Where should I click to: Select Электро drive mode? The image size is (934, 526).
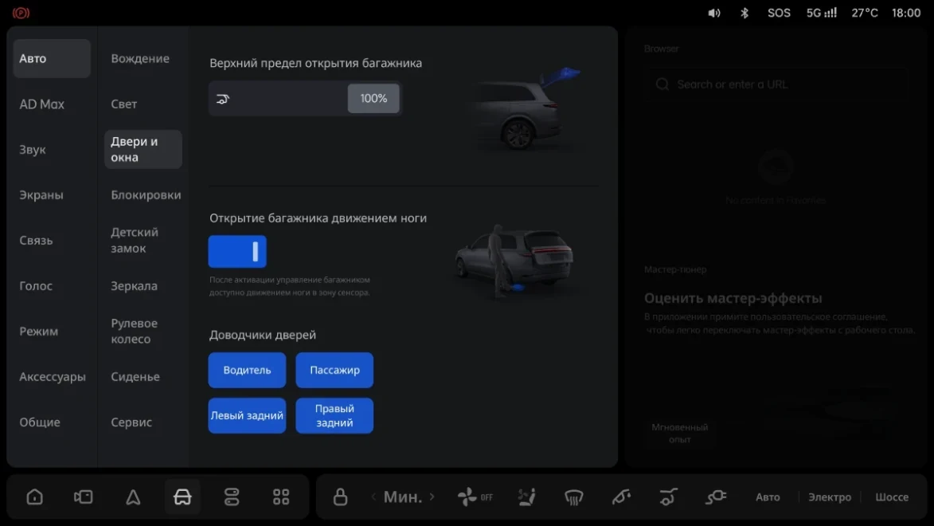click(x=829, y=497)
